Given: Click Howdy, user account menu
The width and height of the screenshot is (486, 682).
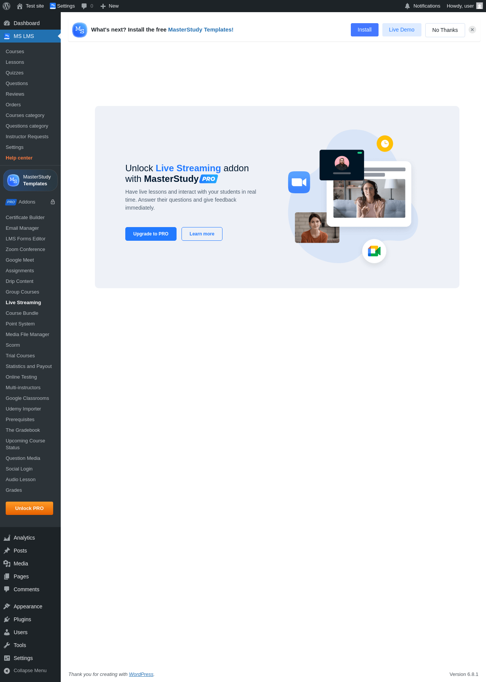Looking at the screenshot, I should tap(464, 6).
